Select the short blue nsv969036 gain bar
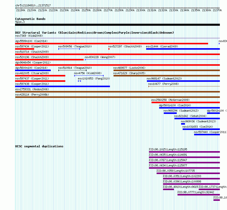Image resolution: width=227 pixels, height=210 pixels. click(x=183, y=124)
